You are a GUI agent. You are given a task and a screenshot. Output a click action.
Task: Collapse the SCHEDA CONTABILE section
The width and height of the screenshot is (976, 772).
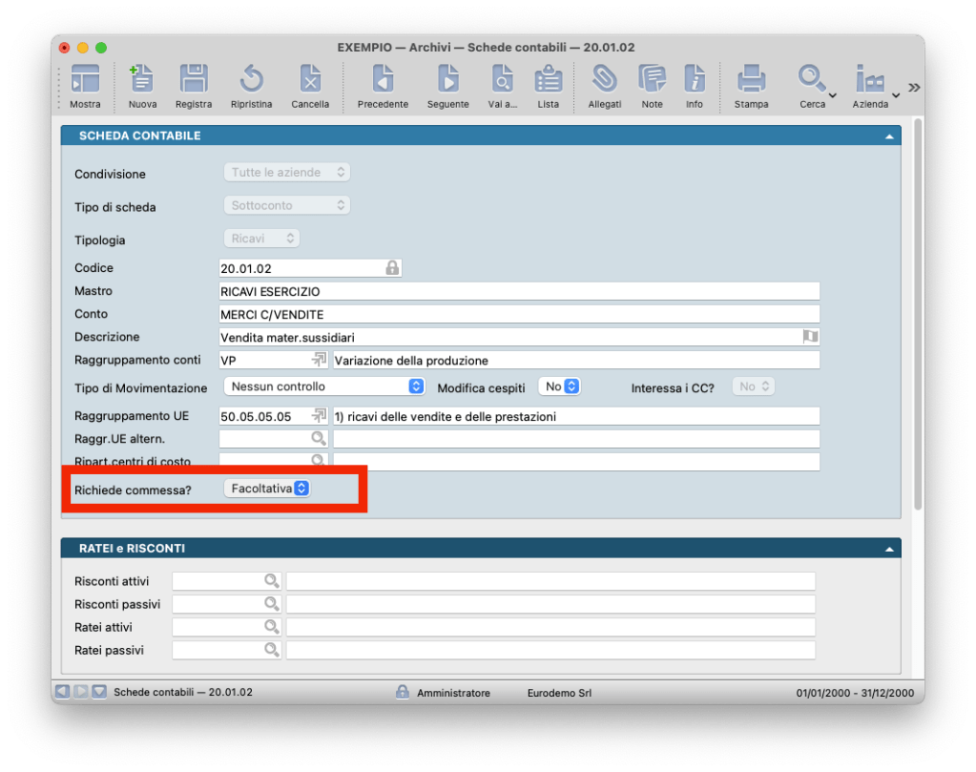(x=889, y=136)
